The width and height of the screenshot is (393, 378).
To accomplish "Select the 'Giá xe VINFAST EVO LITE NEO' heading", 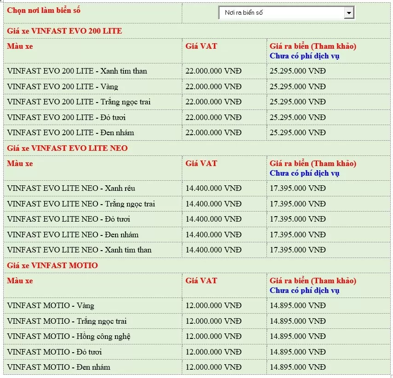I will pyautogui.click(x=67, y=148).
